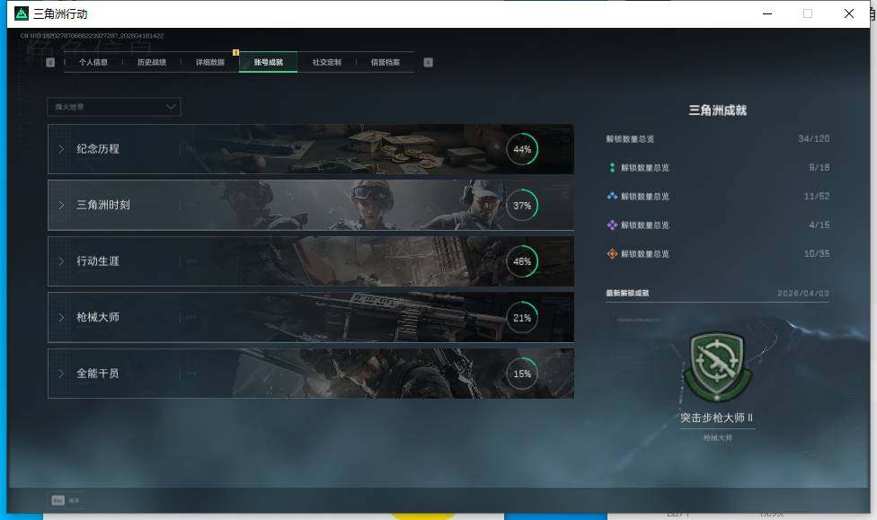Click the yellow notification badge above tabs
This screenshot has width=877, height=520.
tap(235, 53)
